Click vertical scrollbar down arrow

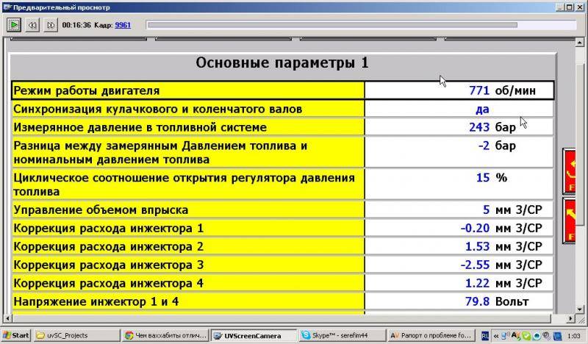580,309
